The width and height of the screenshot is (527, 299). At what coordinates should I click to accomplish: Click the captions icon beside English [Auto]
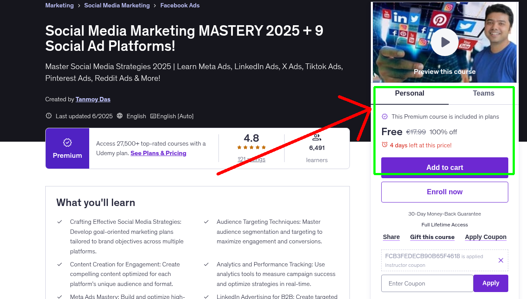[153, 116]
